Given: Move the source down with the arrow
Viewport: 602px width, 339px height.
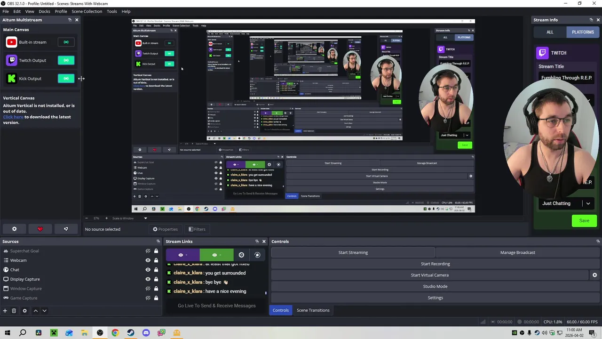Looking at the screenshot, I should click(x=44, y=311).
